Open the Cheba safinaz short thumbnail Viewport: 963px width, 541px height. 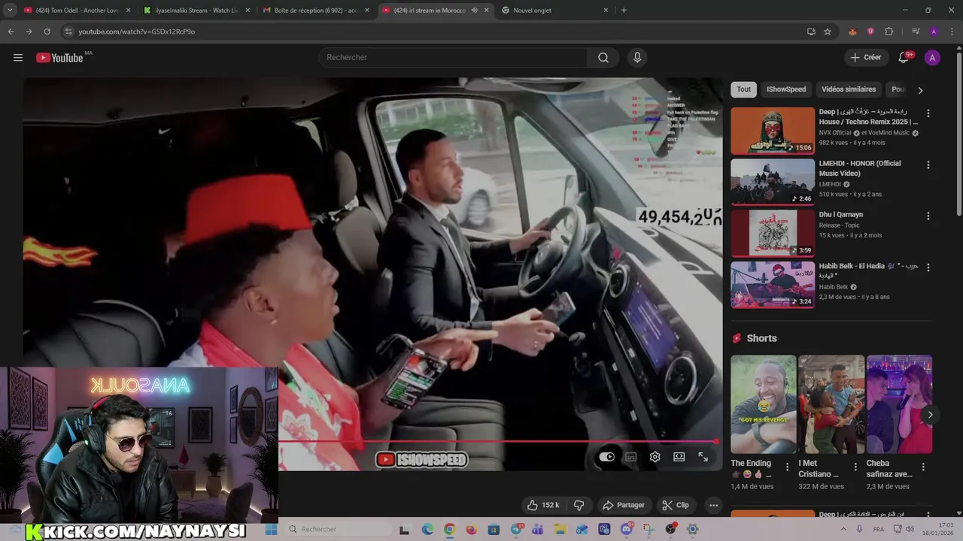899,404
